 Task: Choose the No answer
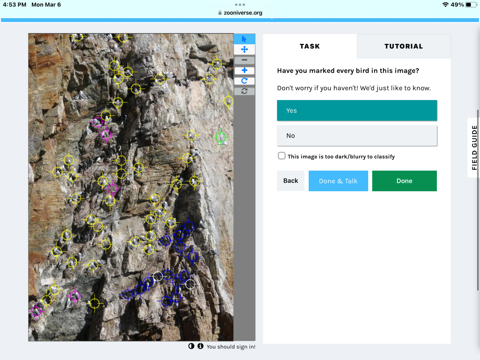point(357,136)
